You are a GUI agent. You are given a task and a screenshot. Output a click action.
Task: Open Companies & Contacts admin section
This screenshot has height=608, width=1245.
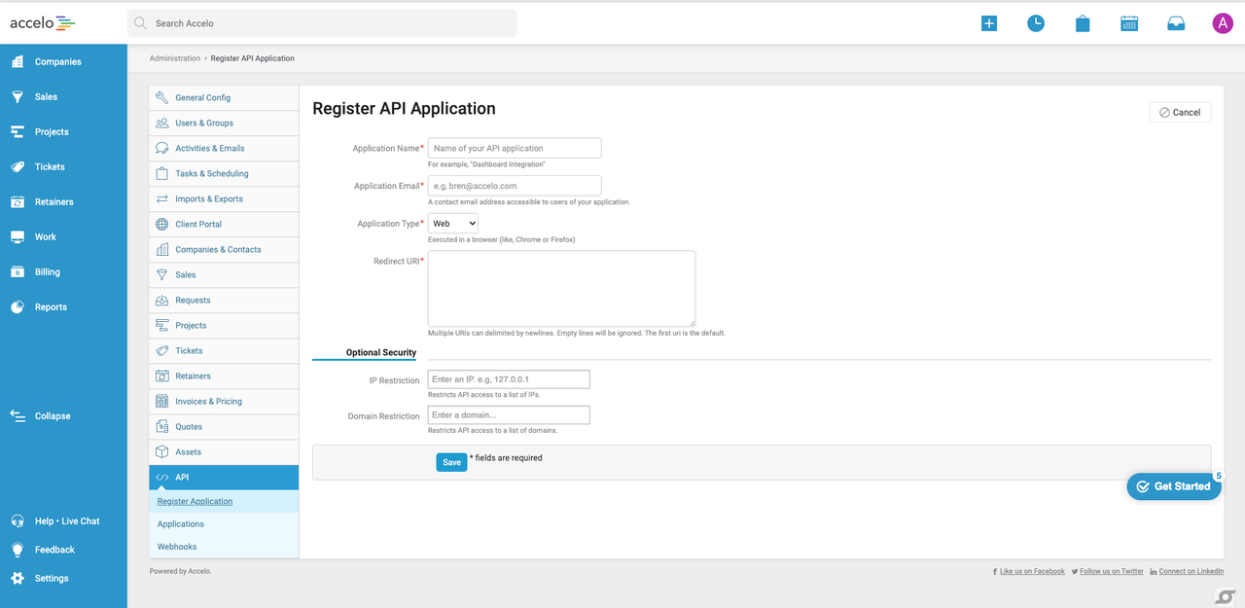pos(224,249)
